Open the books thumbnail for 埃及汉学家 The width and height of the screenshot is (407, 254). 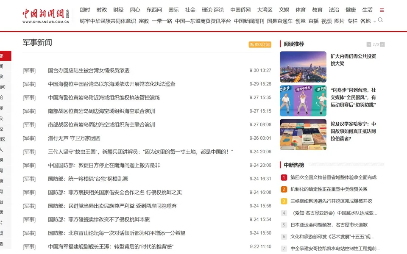303,135
